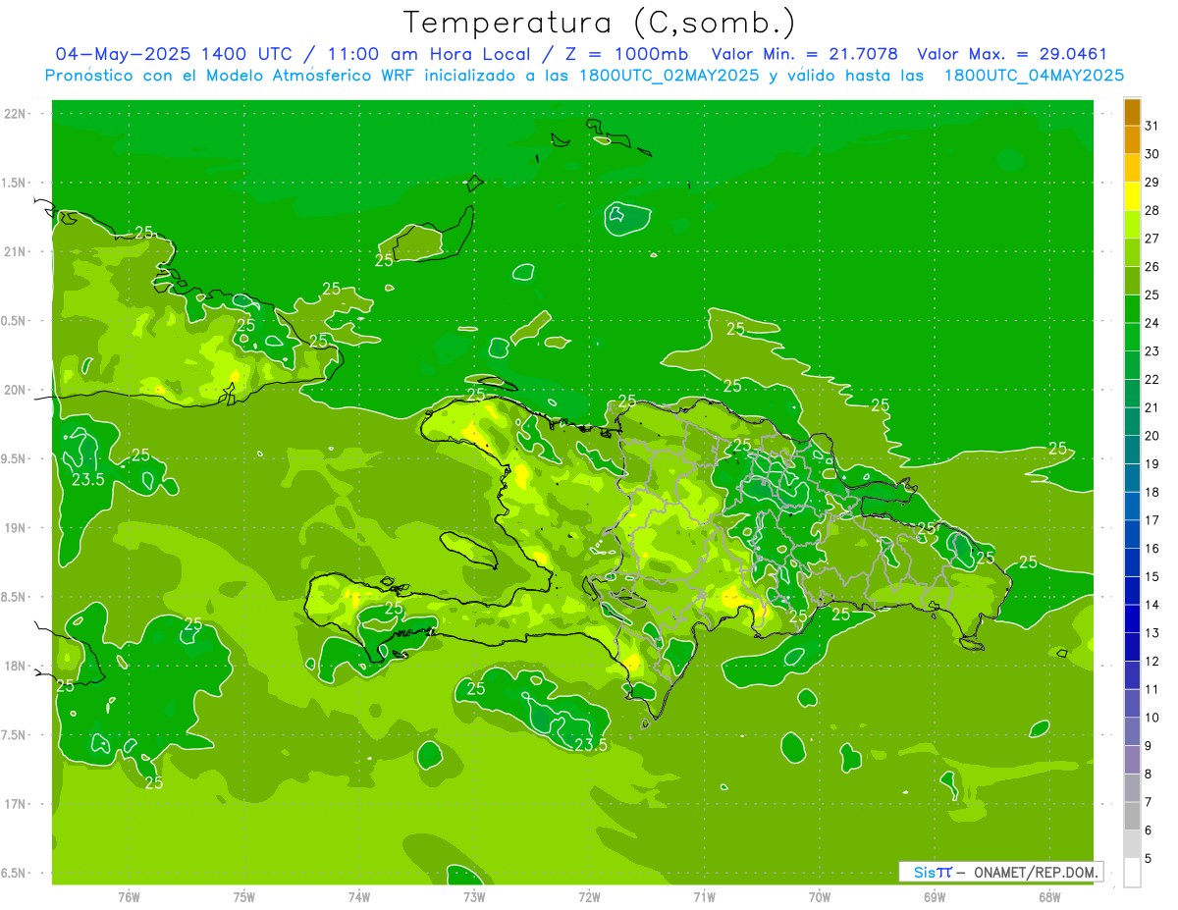Click the 72W longitude axis label
Image resolution: width=1178 pixels, height=910 pixels.
[589, 897]
